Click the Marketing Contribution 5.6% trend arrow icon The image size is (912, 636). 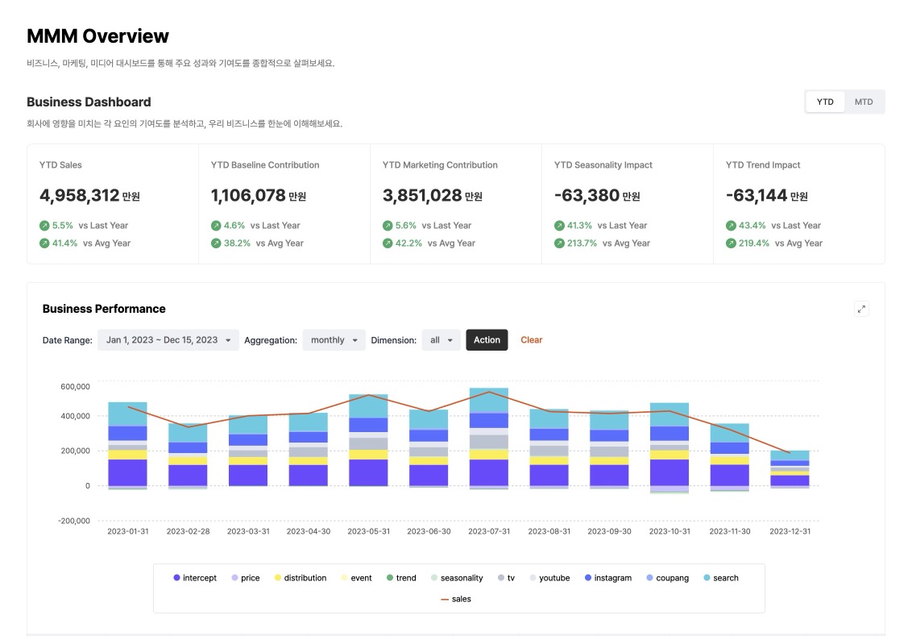pos(388,226)
